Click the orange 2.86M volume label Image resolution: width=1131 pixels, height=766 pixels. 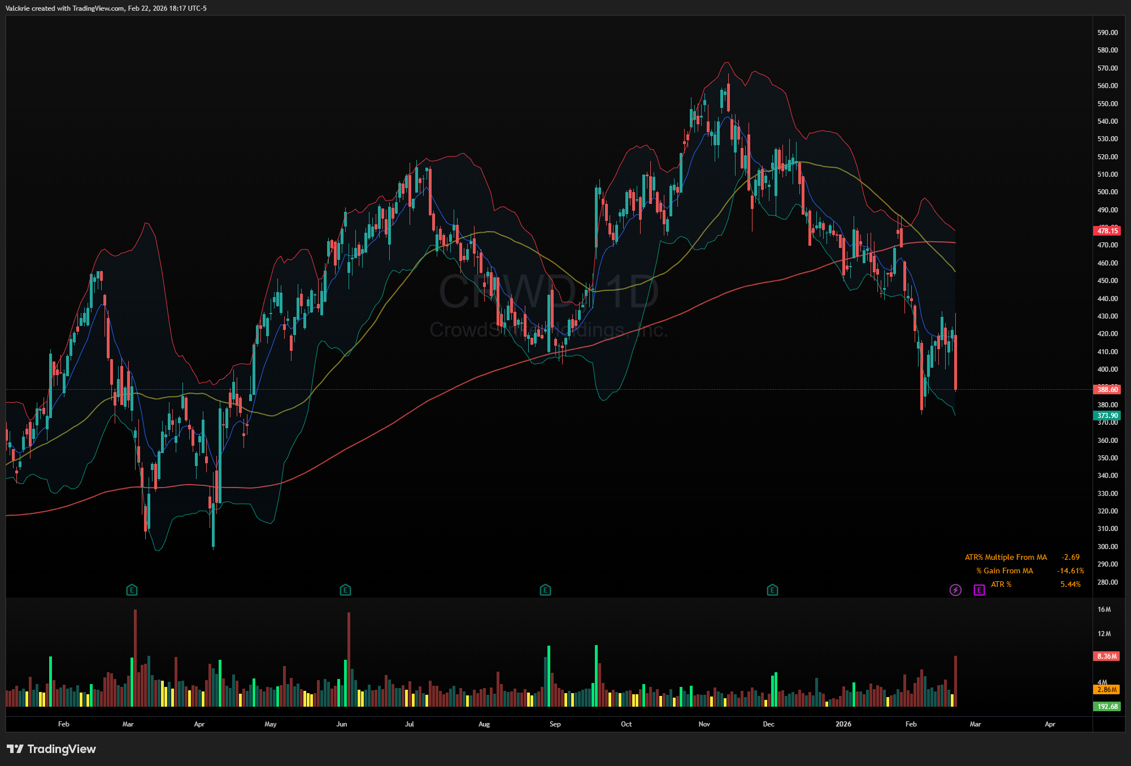click(1107, 690)
